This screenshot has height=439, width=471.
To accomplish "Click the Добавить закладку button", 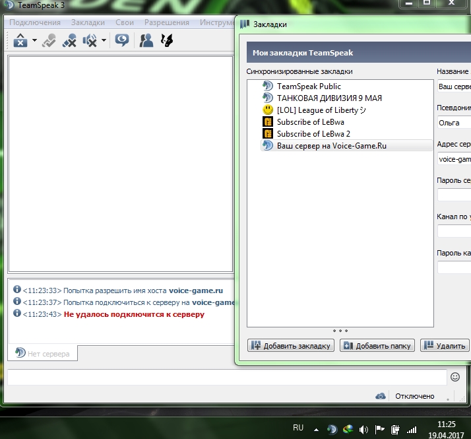I will (x=291, y=345).
